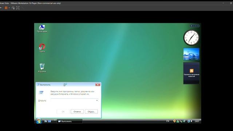Send Ctrl+Alt+Del to the virtual machine
Viewport: 233px width, 131px height.
tap(13, 8)
